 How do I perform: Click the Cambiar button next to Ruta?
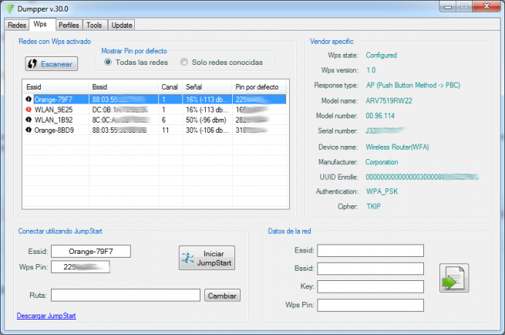tap(223, 296)
